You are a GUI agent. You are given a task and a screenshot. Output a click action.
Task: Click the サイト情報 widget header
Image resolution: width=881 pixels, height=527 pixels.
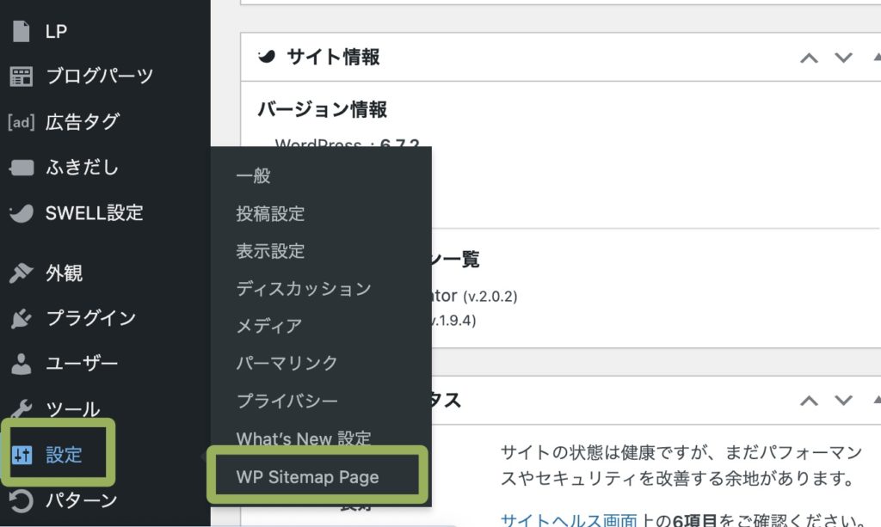pyautogui.click(x=335, y=57)
